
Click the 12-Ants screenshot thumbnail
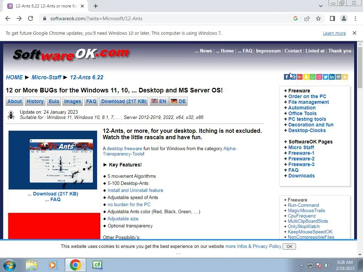(53, 160)
